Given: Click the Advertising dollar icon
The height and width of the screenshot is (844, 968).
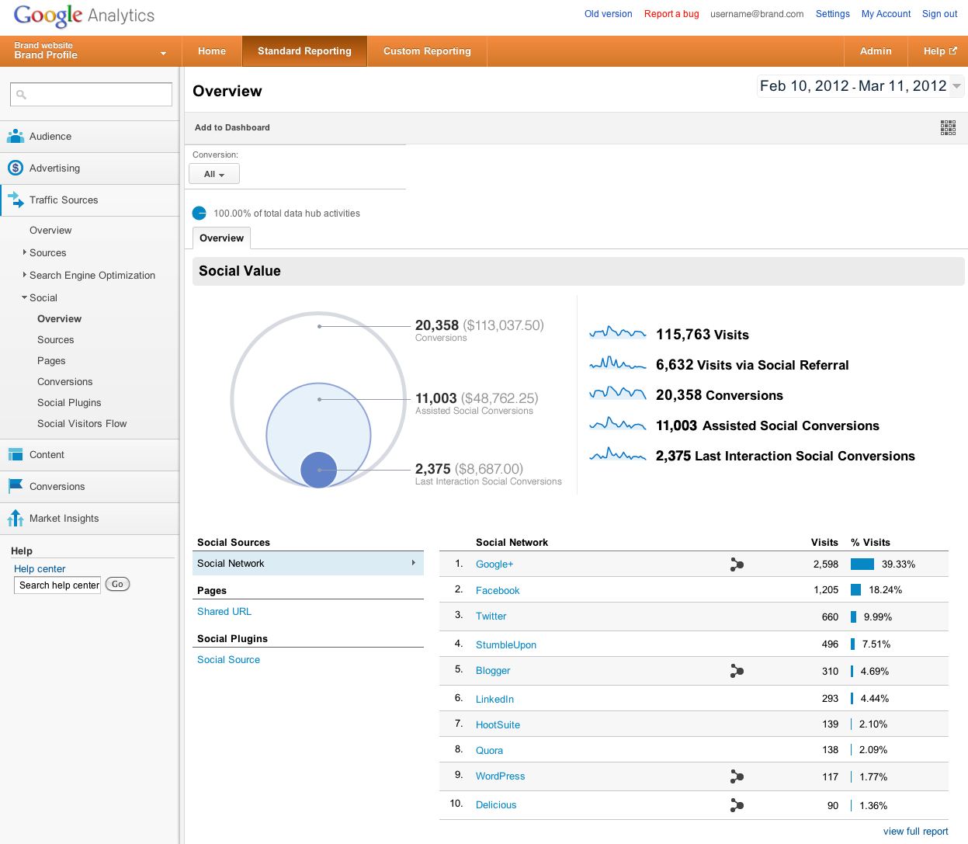Looking at the screenshot, I should coord(16,168).
